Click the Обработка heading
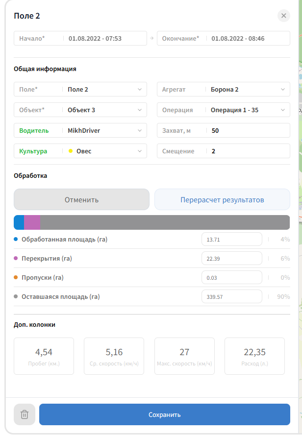Viewport: 302px width, 436px height. click(30, 176)
